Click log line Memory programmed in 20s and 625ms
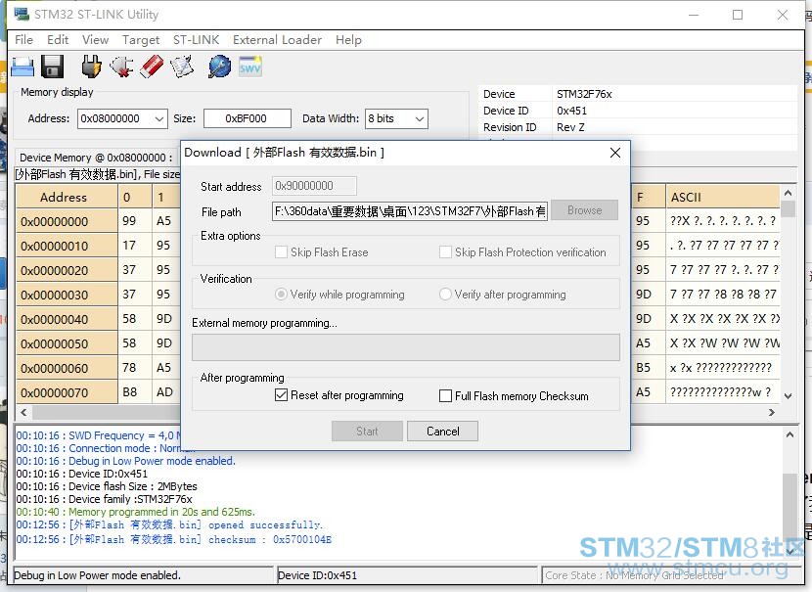 136,512
